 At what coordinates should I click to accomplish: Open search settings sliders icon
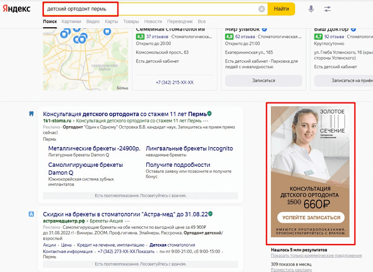coord(327,9)
